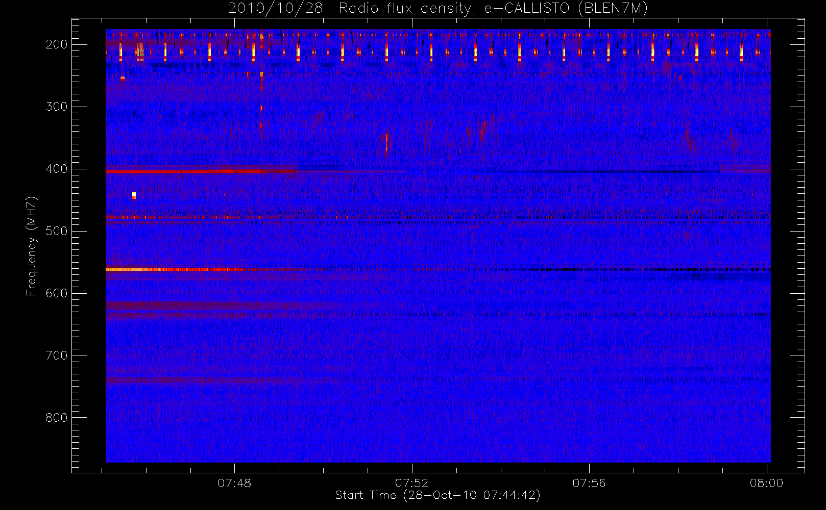This screenshot has height=510, width=826.
Task: Click the 700 frequency tick label
Action: (x=57, y=355)
